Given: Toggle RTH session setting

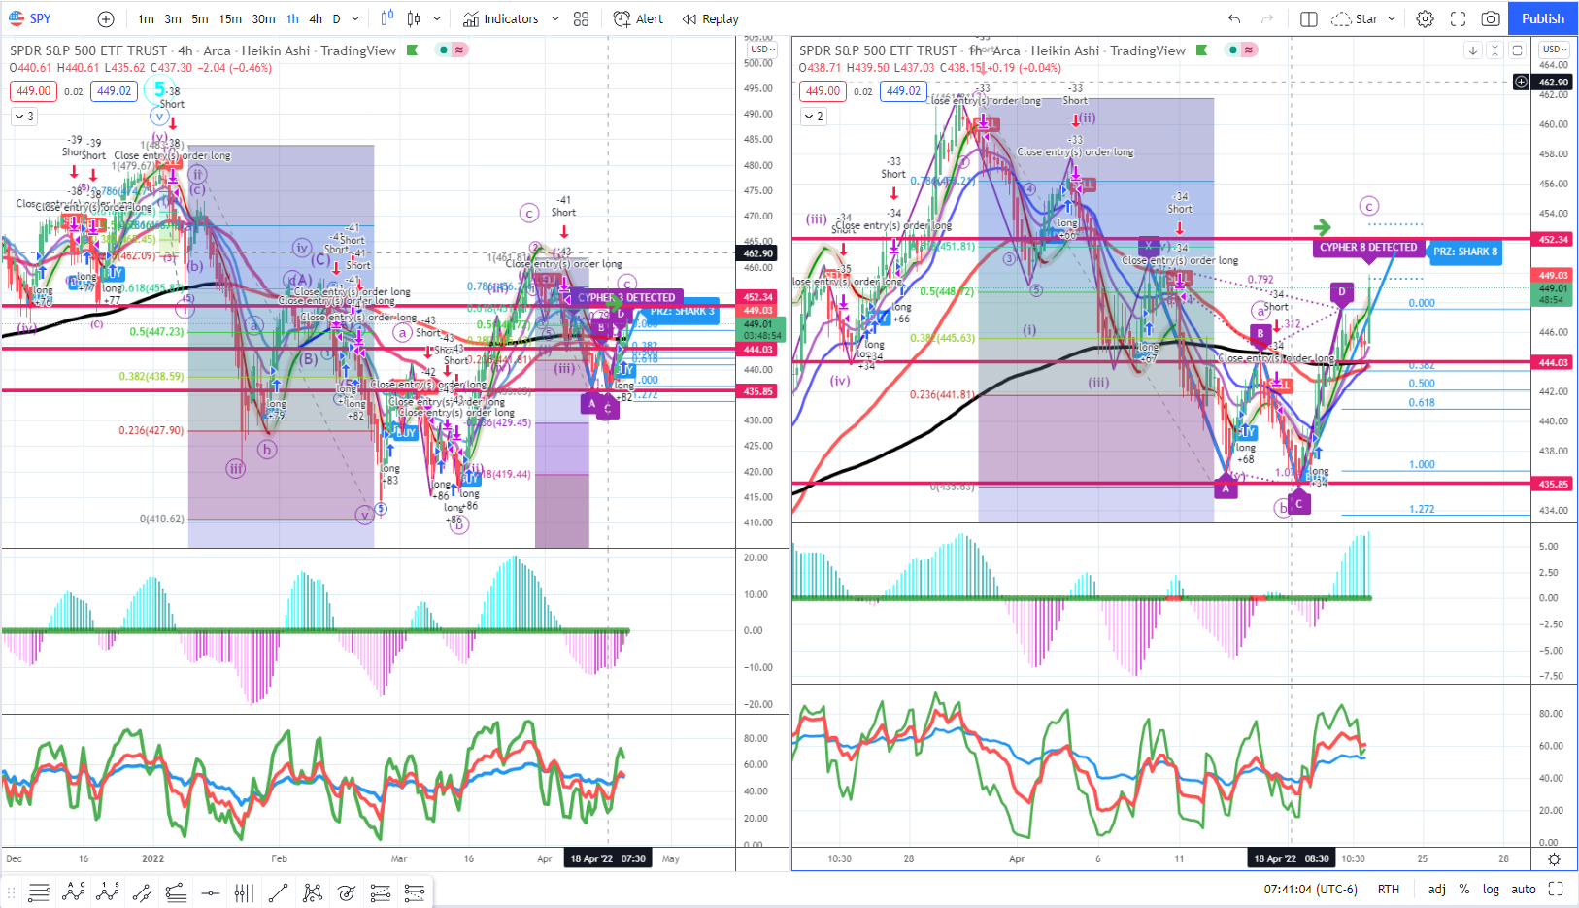Looking at the screenshot, I should (1389, 889).
